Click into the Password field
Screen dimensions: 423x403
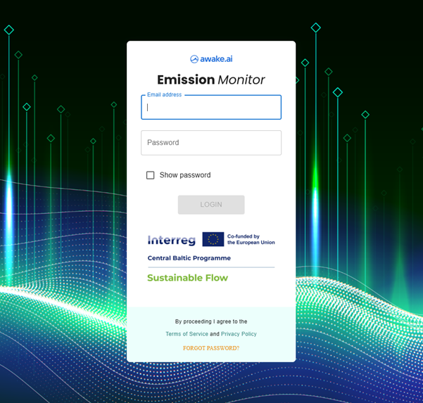211,143
